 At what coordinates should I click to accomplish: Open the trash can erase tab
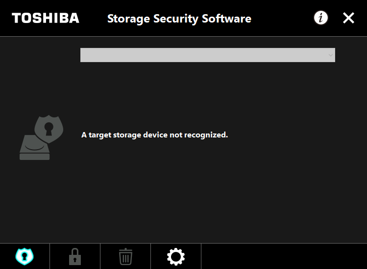126,256
